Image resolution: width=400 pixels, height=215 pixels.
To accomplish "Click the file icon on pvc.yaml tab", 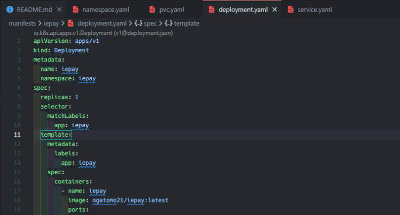I will click(153, 9).
